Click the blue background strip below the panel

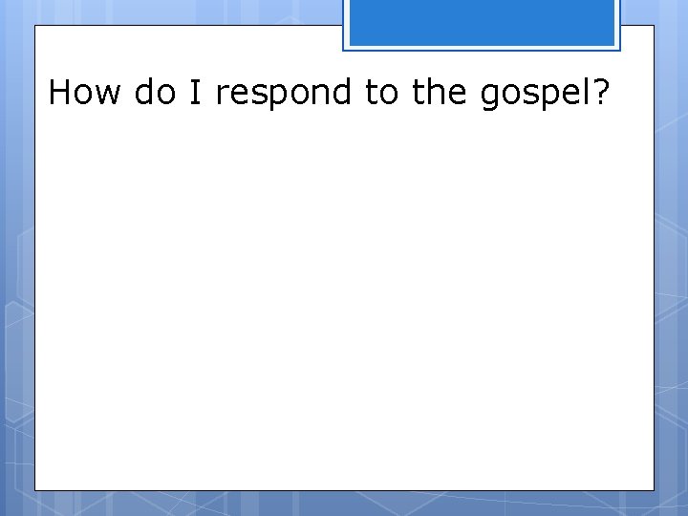(344, 504)
